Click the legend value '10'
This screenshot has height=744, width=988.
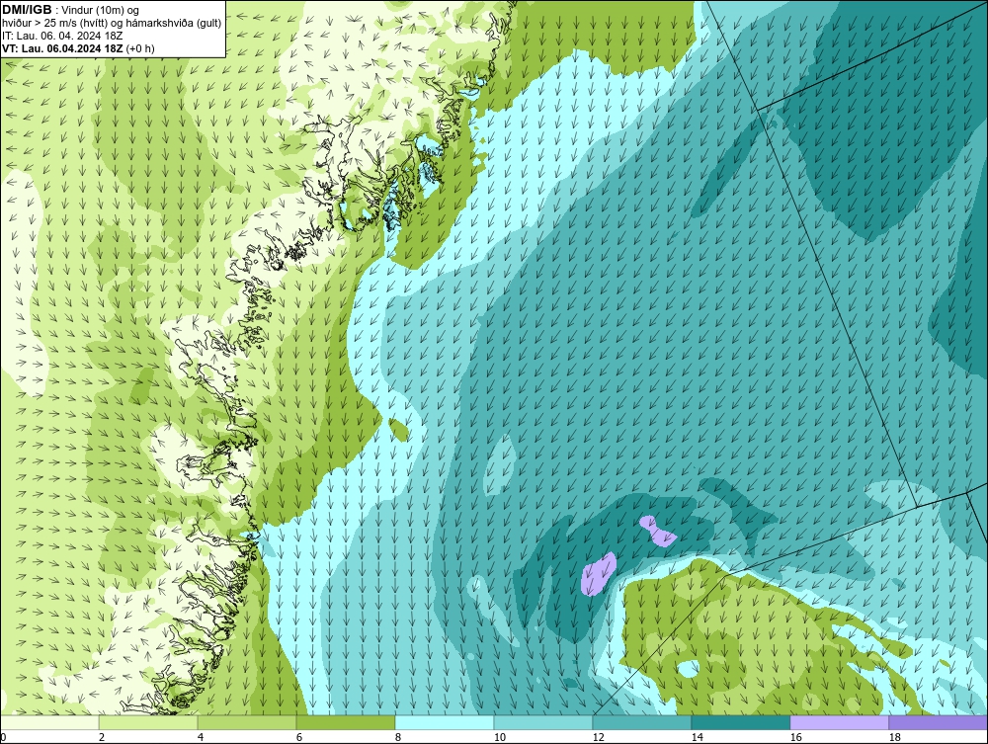[x=499, y=737]
